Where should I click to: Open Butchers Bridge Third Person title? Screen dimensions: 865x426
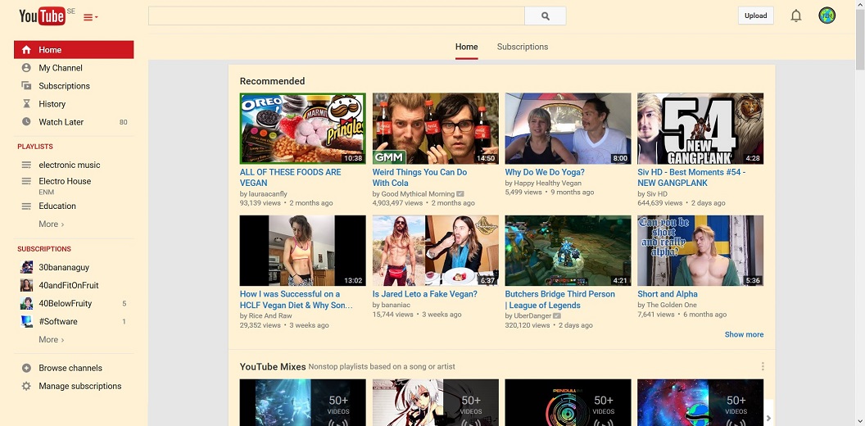(560, 300)
